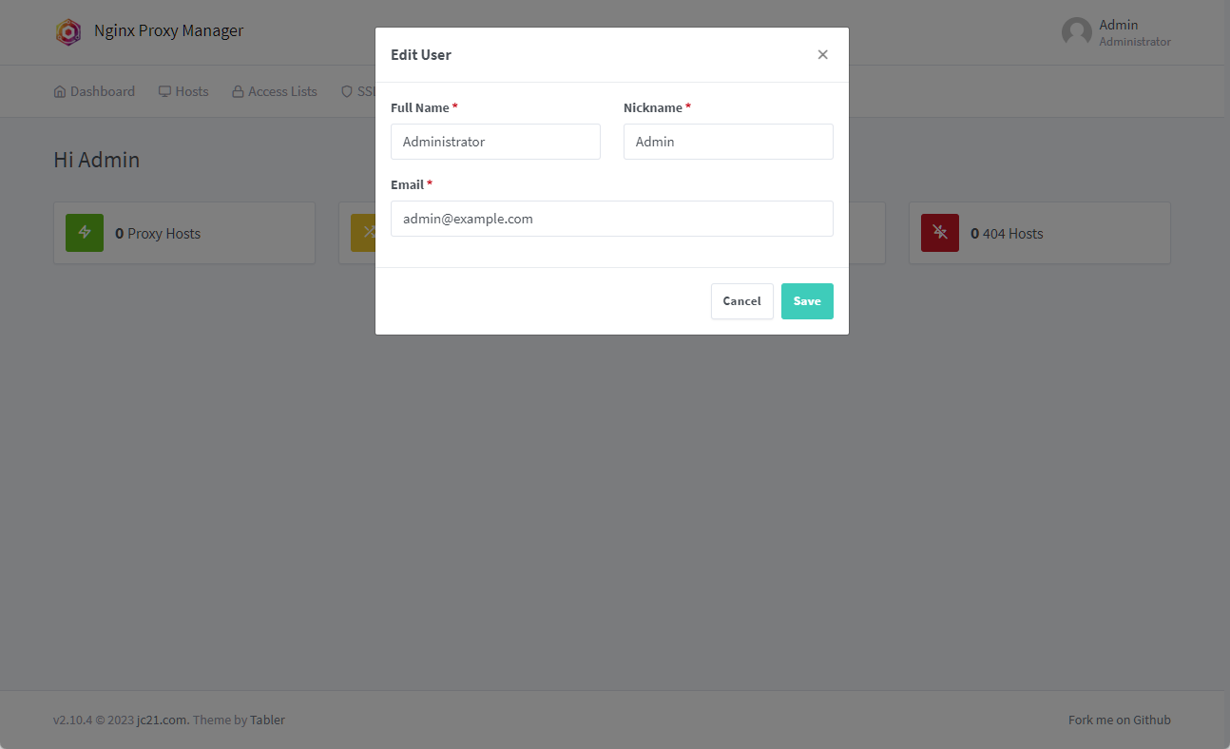Open the Fork me on Github link

pos(1119,720)
